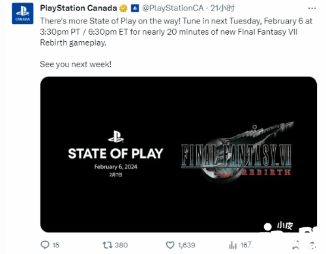Open the State of Play image
Viewport: 326px width, 254px height.
[x=179, y=154]
